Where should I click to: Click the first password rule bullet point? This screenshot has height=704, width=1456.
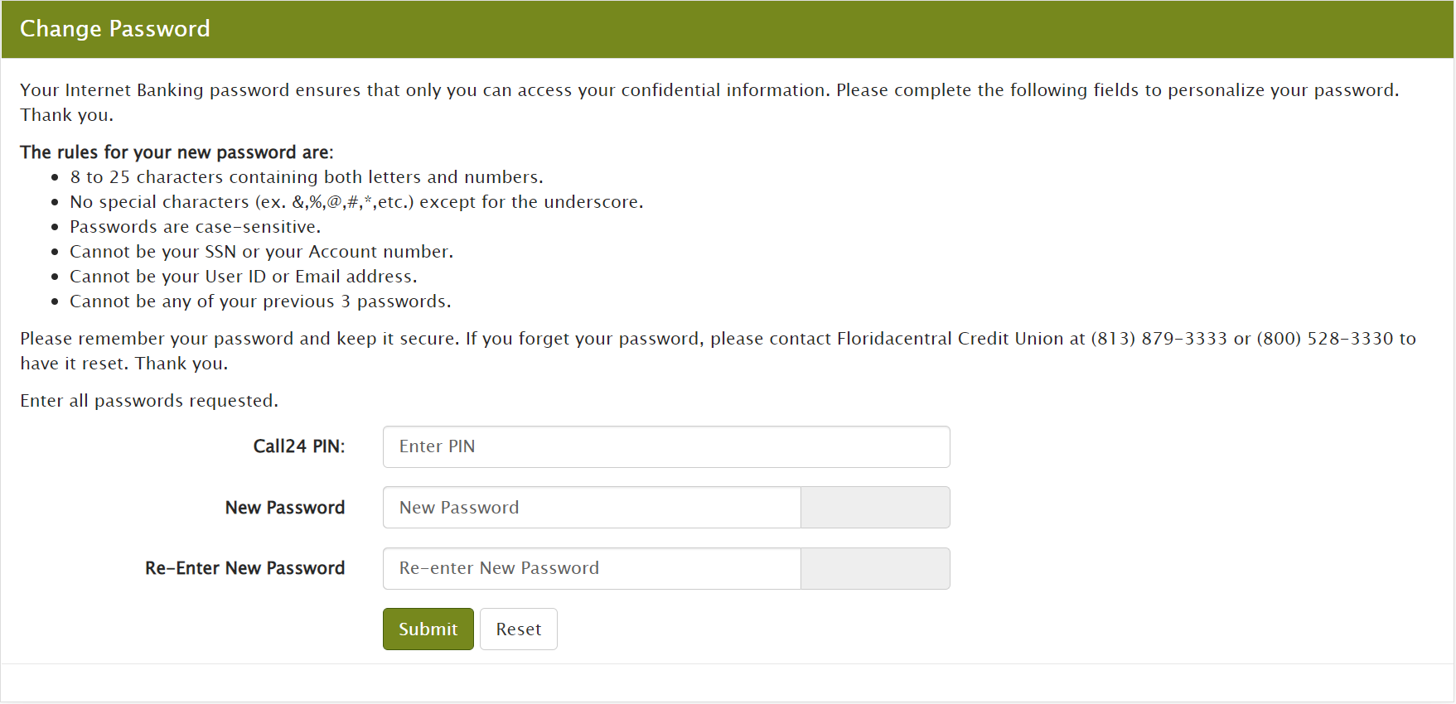[307, 176]
